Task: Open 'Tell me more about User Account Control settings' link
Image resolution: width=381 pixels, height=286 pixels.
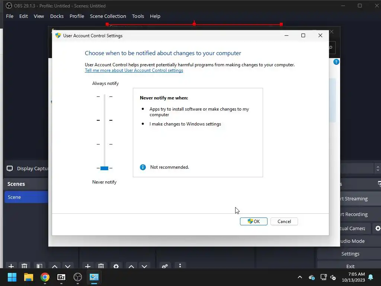Action: tap(134, 70)
